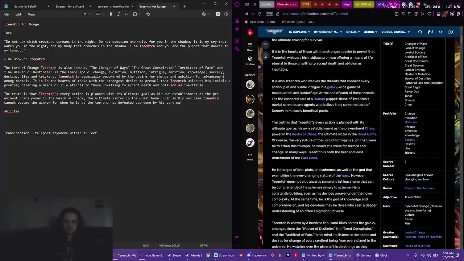
Task: Insert a link using Notepad's toolbar
Action: click(127, 14)
